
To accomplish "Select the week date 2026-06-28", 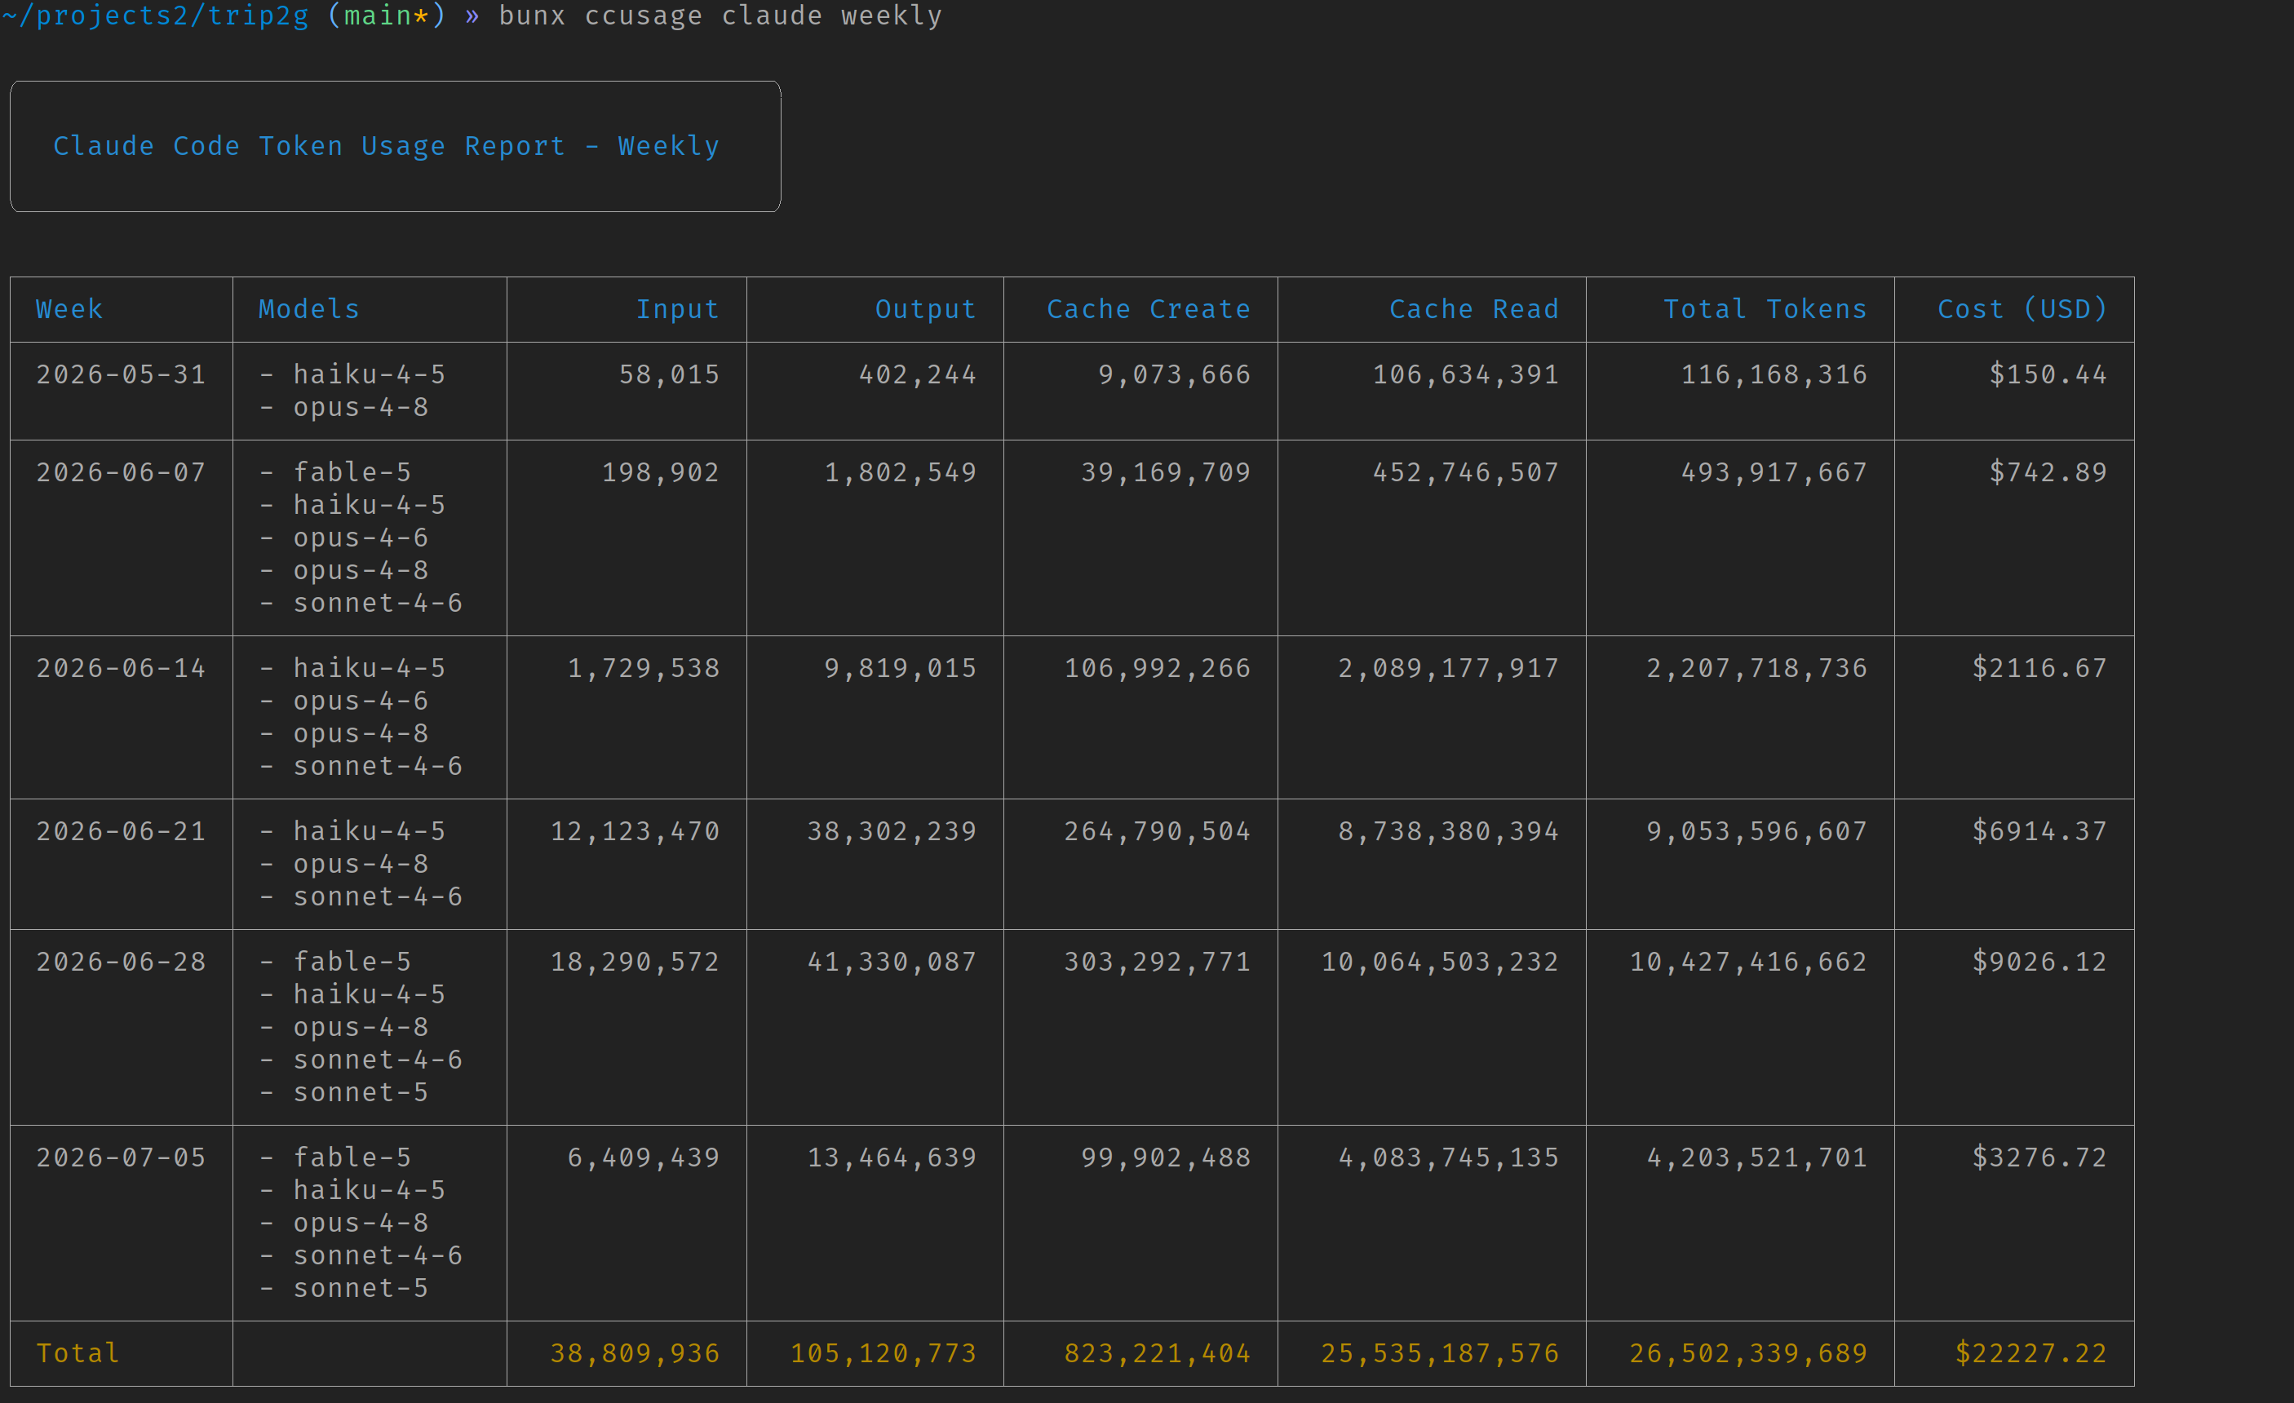I will pyautogui.click(x=121, y=961).
